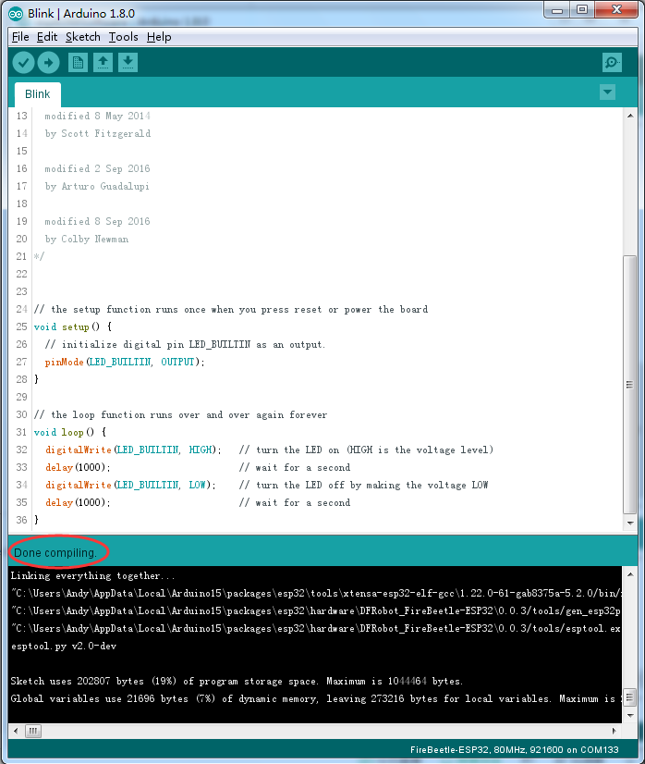The image size is (645, 764).
Task: Click console scrollbar up arrow
Action: (630, 574)
